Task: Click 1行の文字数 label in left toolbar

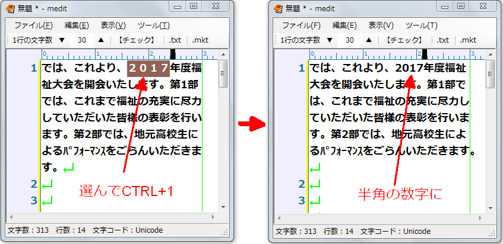Action: pyautogui.click(x=33, y=40)
